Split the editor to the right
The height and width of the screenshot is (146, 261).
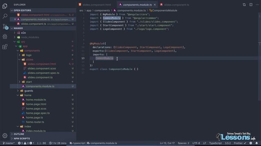tap(251, 4)
